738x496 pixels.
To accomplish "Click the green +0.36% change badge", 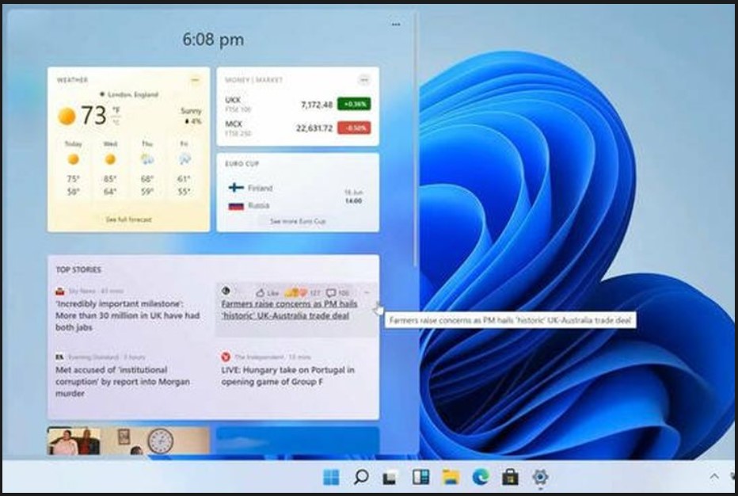I will pyautogui.click(x=354, y=104).
